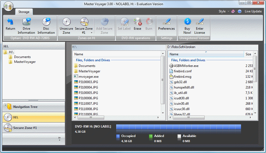Click the help question mark icon

click(239, 11)
